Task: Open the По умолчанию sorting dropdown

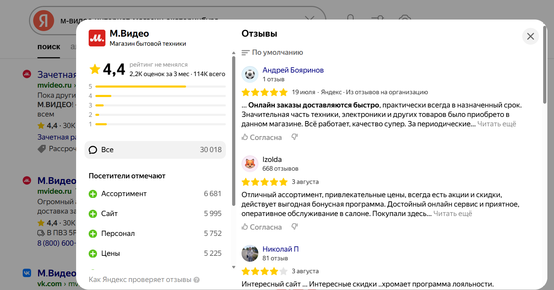Action: (x=273, y=52)
